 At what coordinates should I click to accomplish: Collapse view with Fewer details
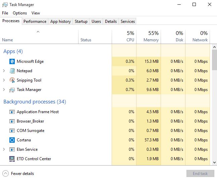18,174
